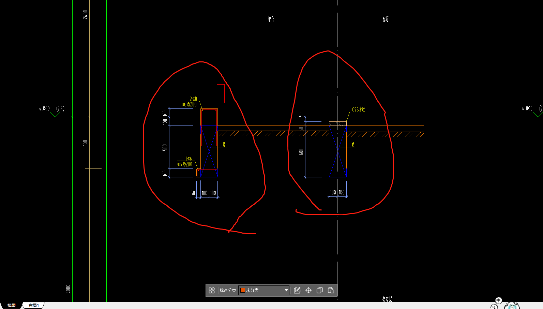The width and height of the screenshot is (543, 309).
Task: Click the left 4.000 (2F) elevation label
Action: 51,108
